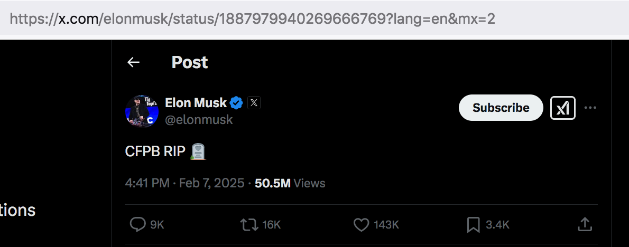629x247 pixels.
Task: Open the Elon Musk display name link
Action: [x=196, y=103]
